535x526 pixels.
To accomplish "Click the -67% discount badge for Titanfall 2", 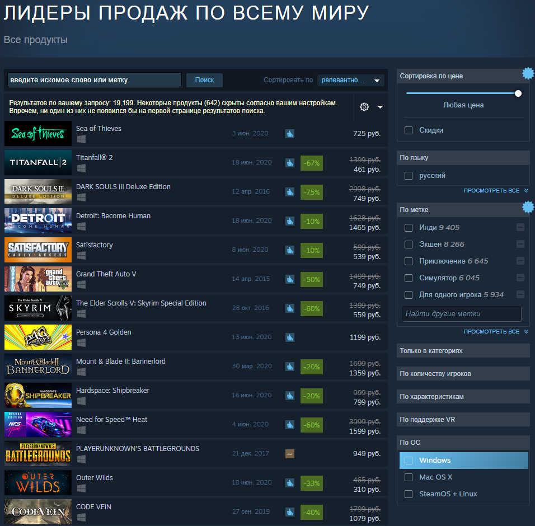I will pyautogui.click(x=312, y=163).
